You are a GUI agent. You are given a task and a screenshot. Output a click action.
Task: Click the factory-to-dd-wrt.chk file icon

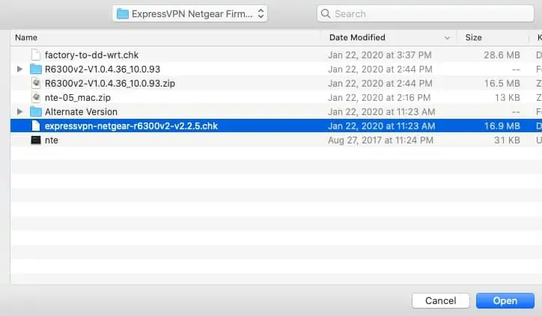(36, 55)
